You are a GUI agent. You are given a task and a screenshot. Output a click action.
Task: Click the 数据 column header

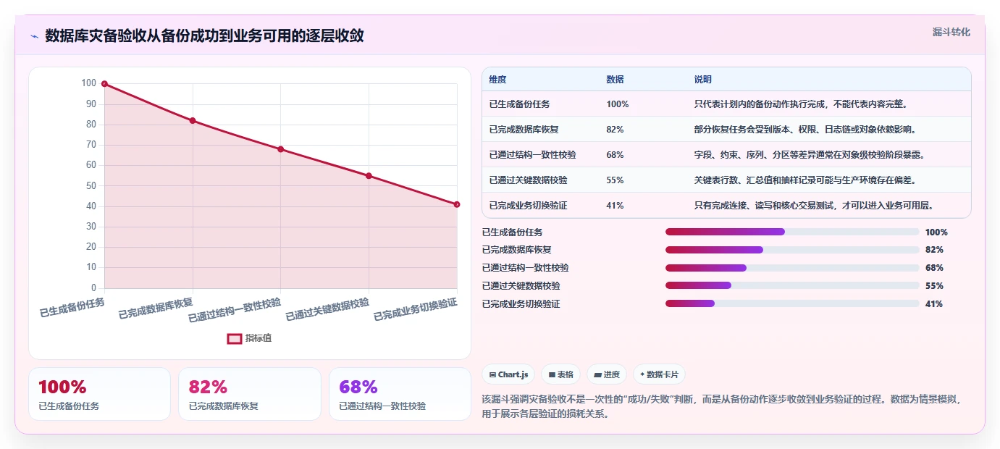(x=615, y=79)
